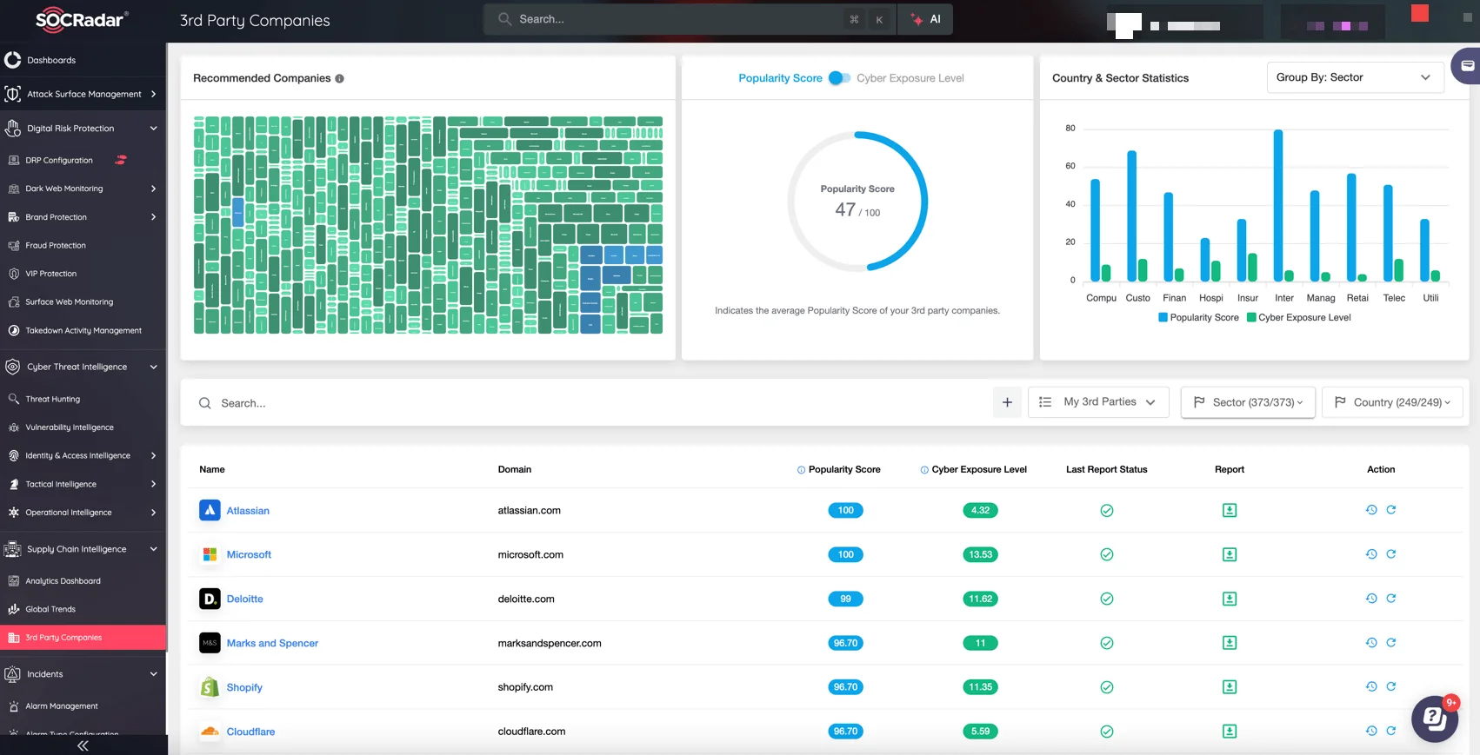Refresh the Microsoft row

point(1390,554)
